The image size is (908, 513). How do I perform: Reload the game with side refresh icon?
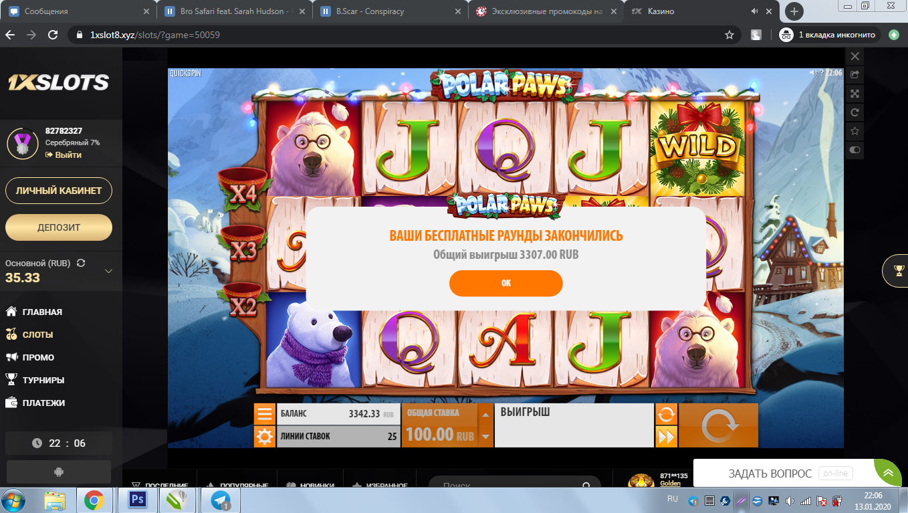point(855,112)
